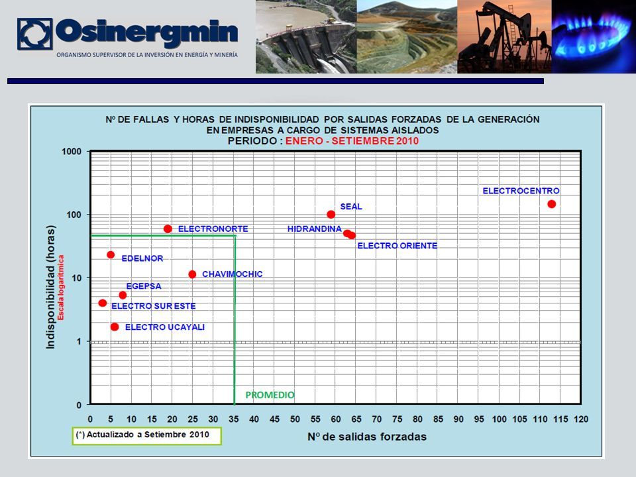Click the HIDRANDINA label
The image size is (636, 477).
click(314, 229)
